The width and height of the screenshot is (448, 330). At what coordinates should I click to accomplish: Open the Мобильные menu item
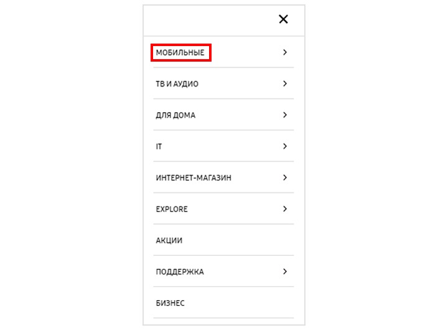(180, 53)
